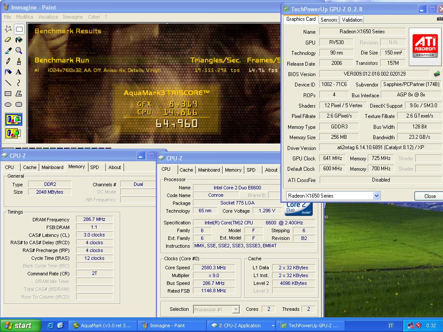Select the Ellipse tool in Paint
The height and width of the screenshot is (332, 443).
tap(8, 105)
